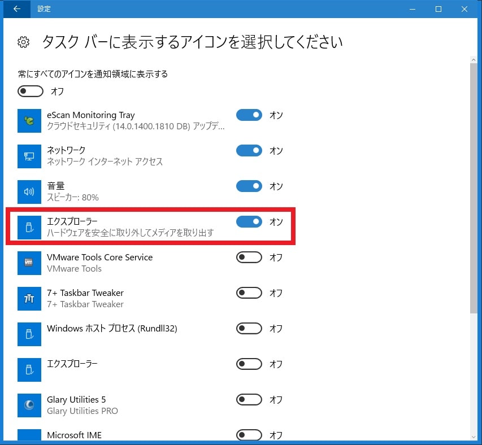Click the 7+ Taskbar Tweaker icon
Screen dimensions: 482x445
pos(29,299)
